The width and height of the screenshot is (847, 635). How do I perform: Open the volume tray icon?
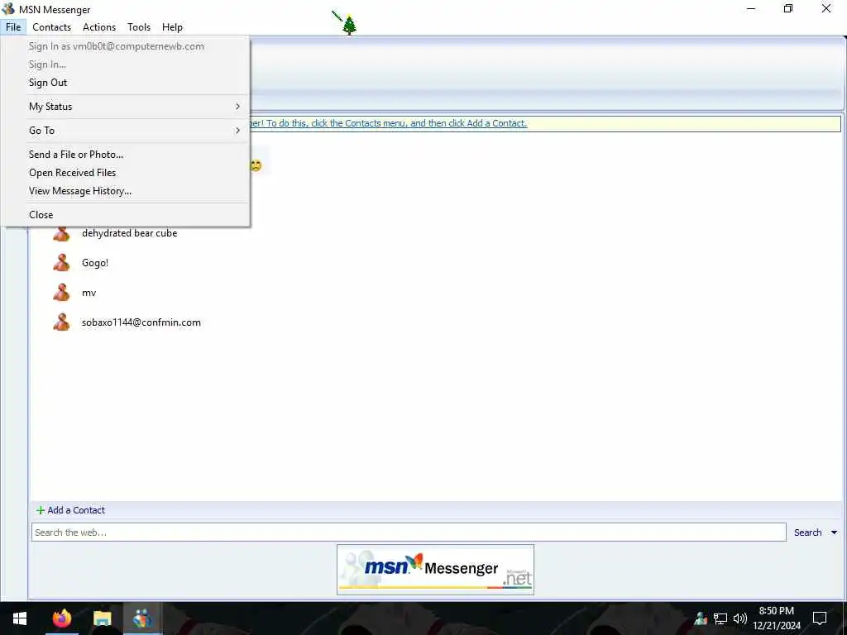pyautogui.click(x=740, y=618)
